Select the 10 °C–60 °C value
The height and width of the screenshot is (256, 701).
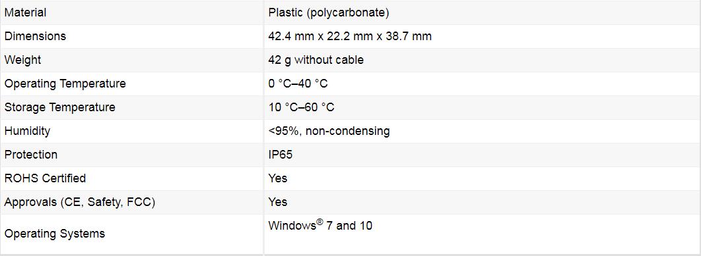coord(301,107)
